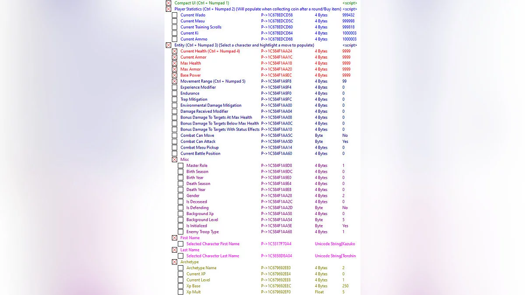The width and height of the screenshot is (525, 295).
Task: Disable the Compact UI script
Action: pyautogui.click(x=169, y=3)
